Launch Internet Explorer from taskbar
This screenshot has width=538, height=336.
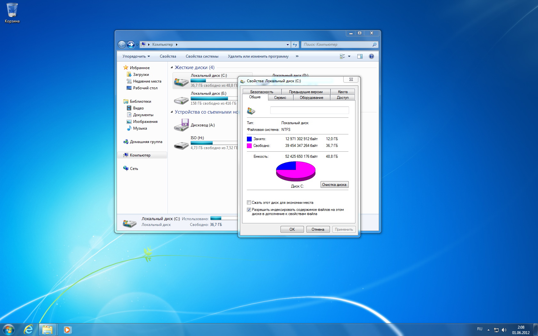[29, 329]
